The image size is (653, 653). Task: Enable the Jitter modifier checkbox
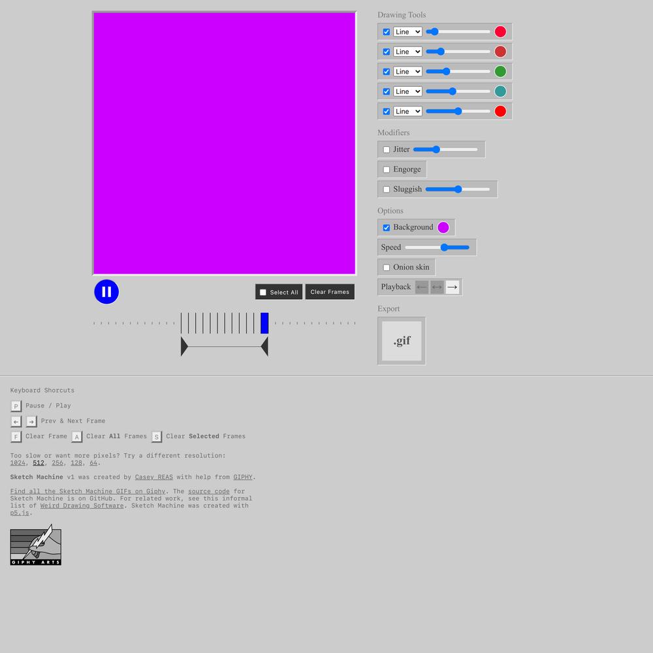387,150
